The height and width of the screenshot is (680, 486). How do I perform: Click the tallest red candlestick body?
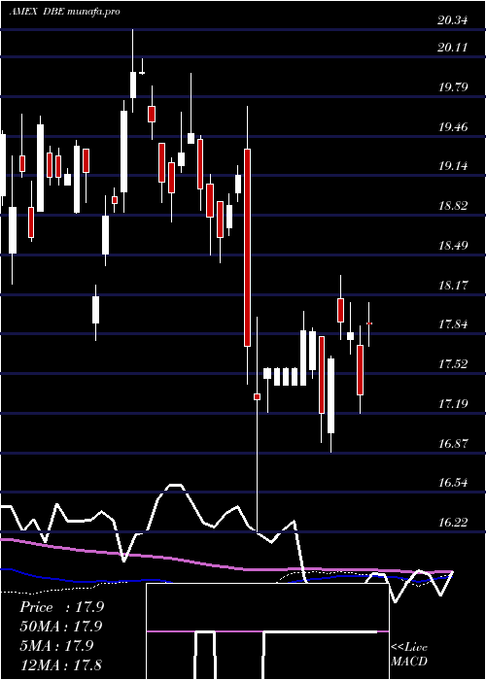247,247
